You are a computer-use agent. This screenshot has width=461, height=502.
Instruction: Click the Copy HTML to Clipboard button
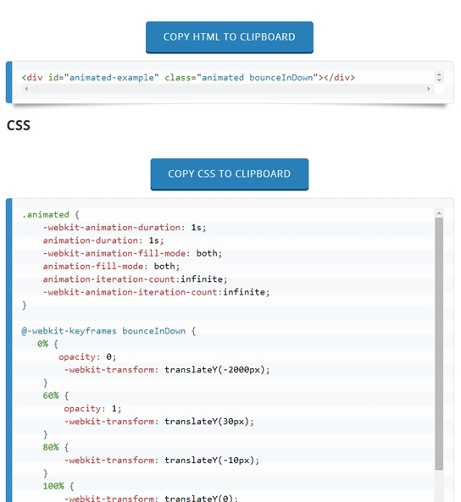tap(229, 37)
